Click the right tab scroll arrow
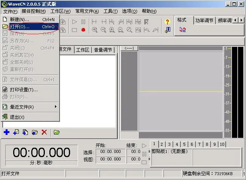 [x=241, y=20]
